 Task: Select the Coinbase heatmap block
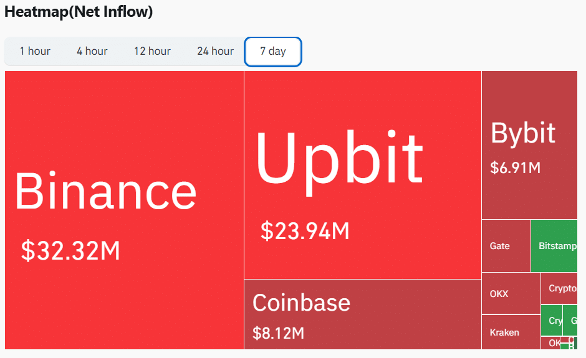363,314
